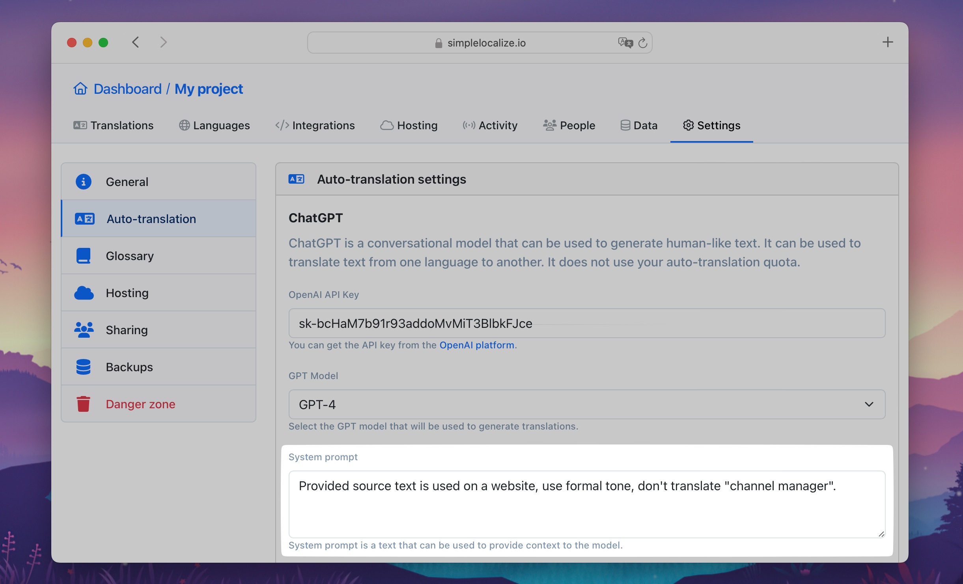
Task: Click the OpenAI platform link
Action: [477, 345]
